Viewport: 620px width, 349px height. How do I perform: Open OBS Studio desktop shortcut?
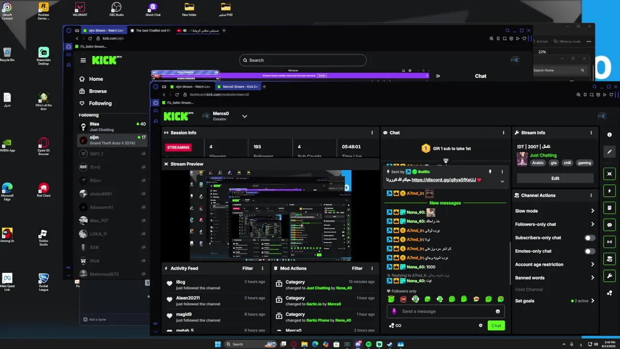(x=116, y=9)
